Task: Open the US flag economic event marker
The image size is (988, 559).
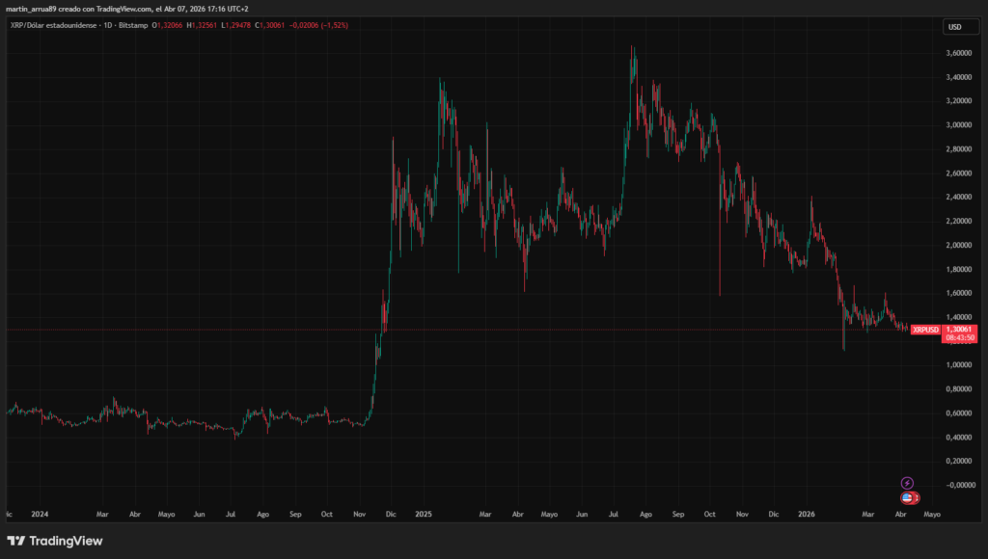Action: coord(905,497)
